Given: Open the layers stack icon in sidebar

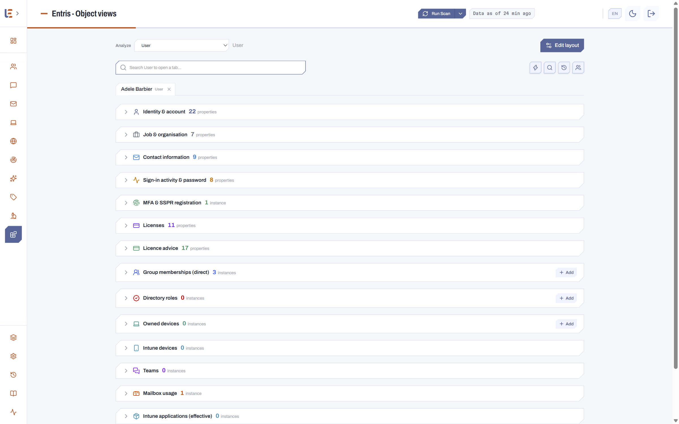Looking at the screenshot, I should (x=13, y=338).
